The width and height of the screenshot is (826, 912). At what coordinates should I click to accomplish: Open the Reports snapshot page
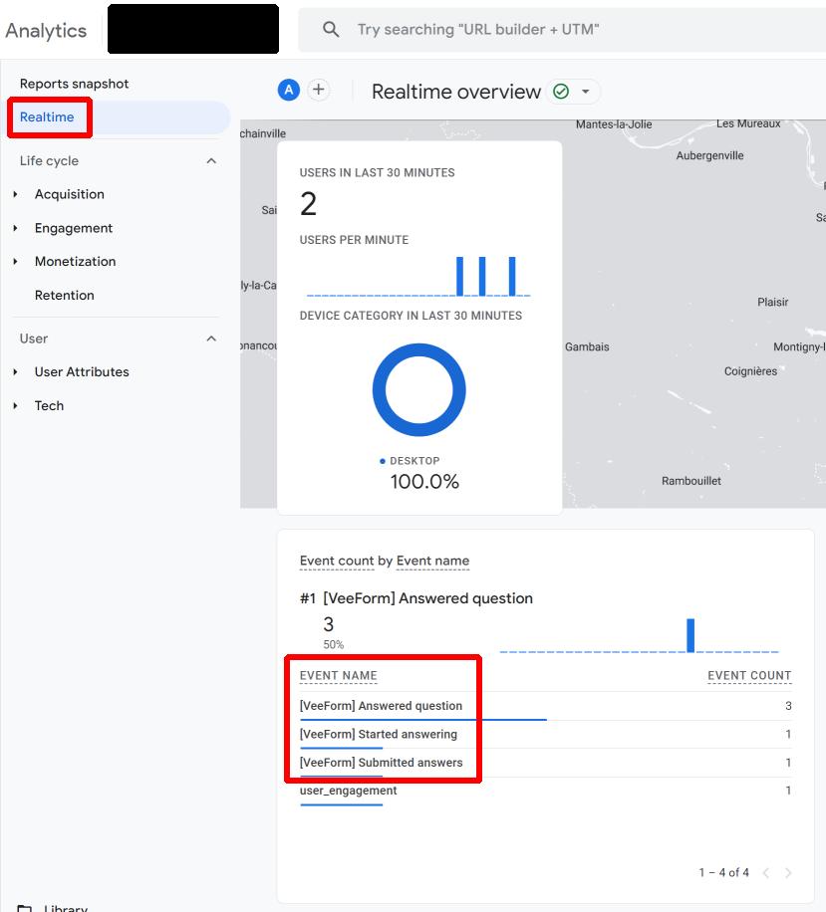pyautogui.click(x=74, y=84)
